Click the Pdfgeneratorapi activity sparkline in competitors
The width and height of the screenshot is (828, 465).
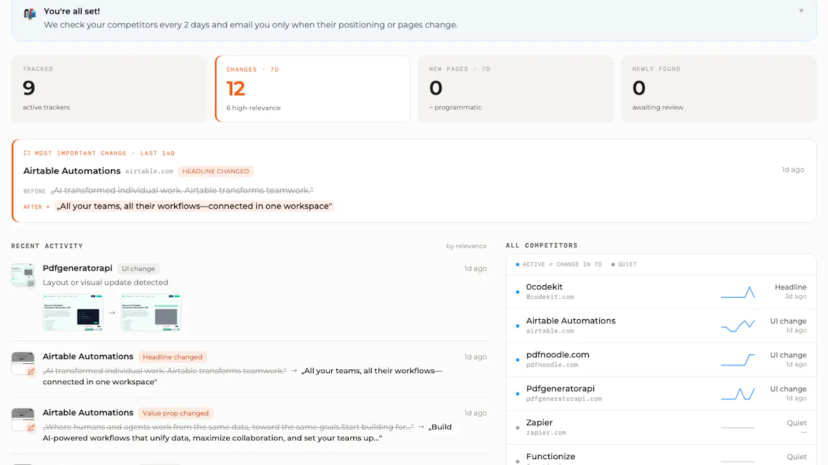[737, 393]
